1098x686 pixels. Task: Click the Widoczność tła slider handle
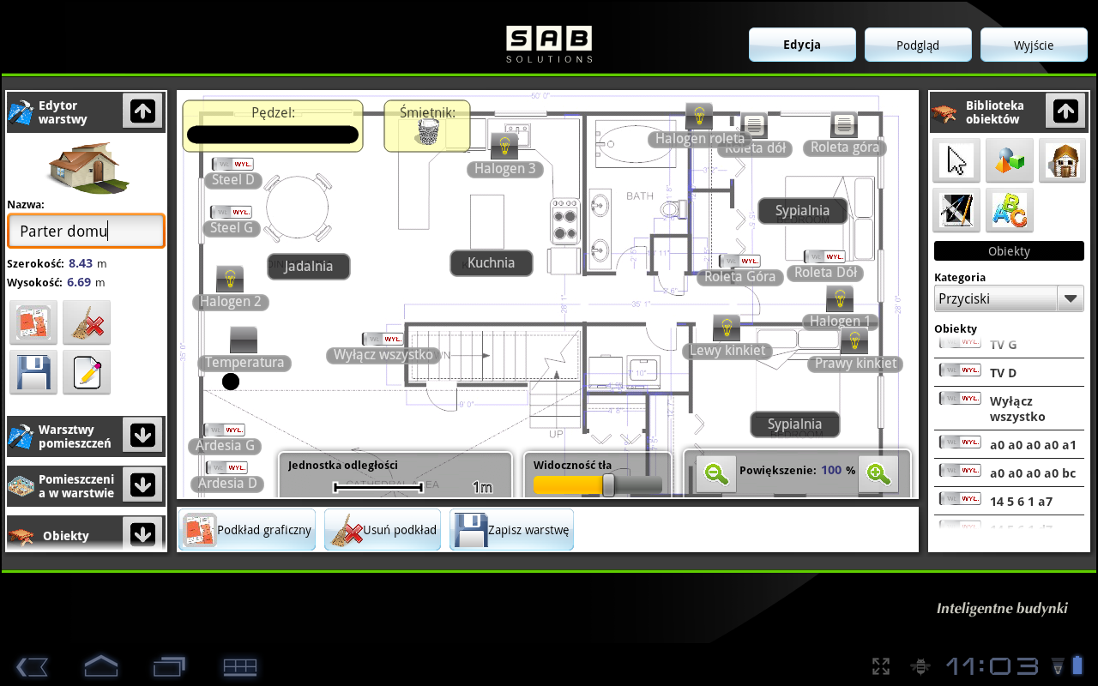pyautogui.click(x=608, y=485)
